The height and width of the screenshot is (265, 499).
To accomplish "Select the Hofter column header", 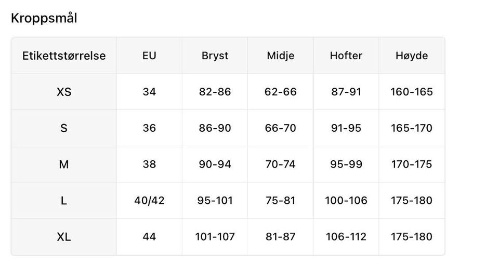I will 346,55.
